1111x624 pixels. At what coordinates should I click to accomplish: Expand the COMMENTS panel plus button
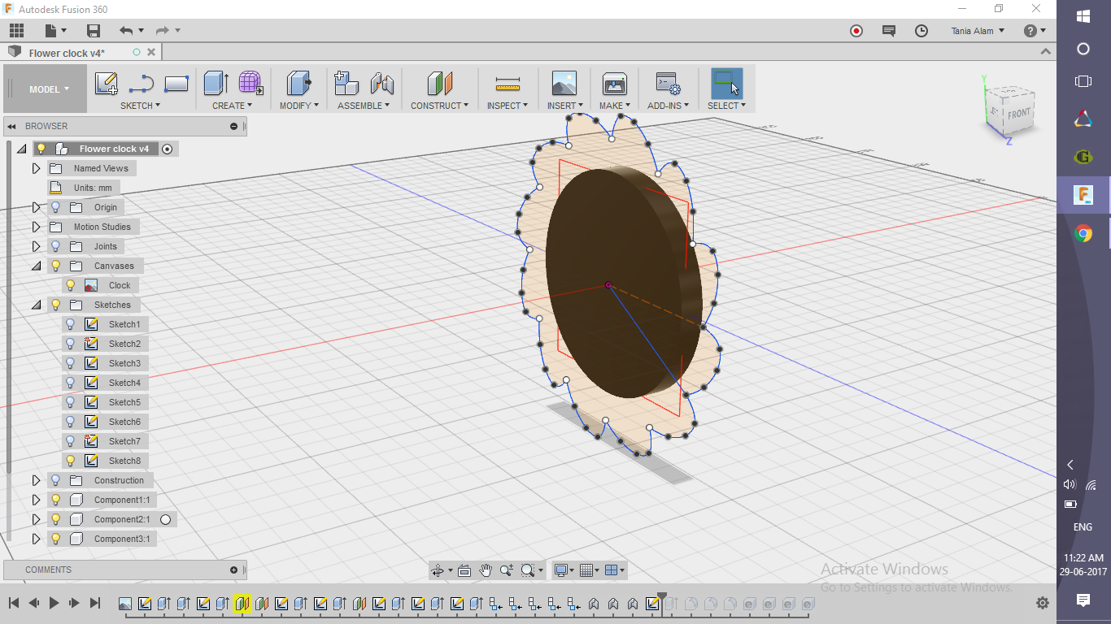233,570
